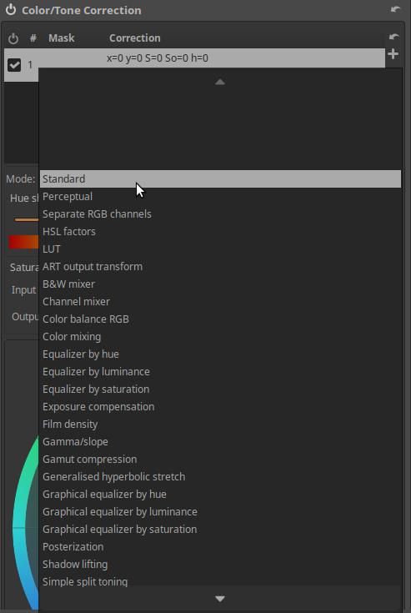Select ART output transform option
Image resolution: width=411 pixels, height=613 pixels.
(220, 267)
